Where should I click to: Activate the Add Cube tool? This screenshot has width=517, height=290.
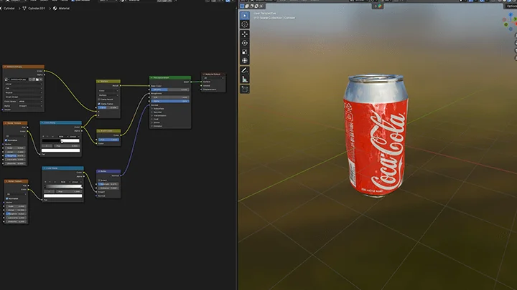(x=244, y=89)
